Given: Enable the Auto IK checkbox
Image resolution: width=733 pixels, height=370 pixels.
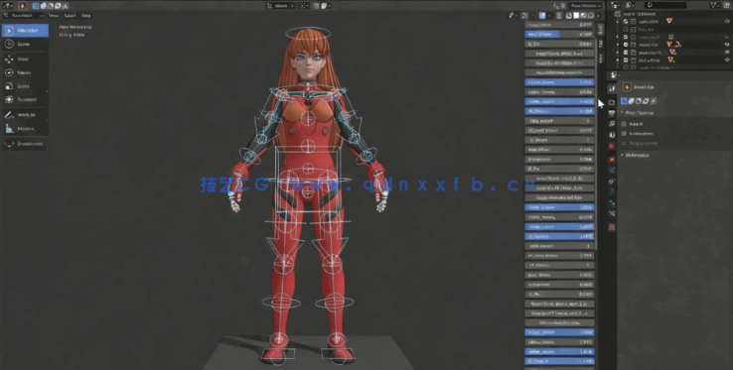Looking at the screenshot, I should 624,124.
